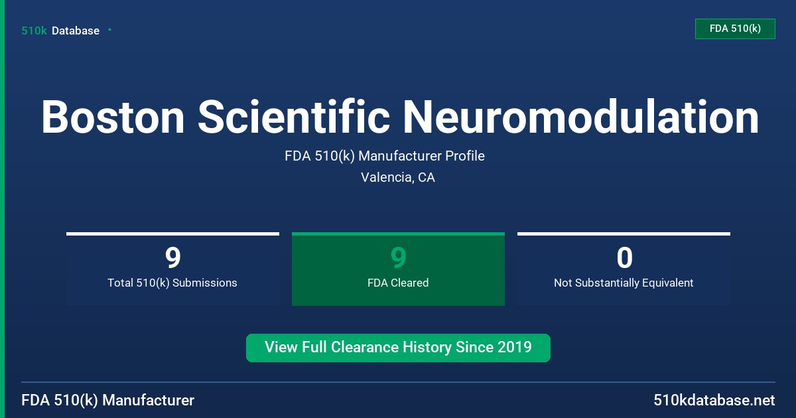Click the FDA 510(k) badge
The height and width of the screenshot is (418, 796).
735,29
